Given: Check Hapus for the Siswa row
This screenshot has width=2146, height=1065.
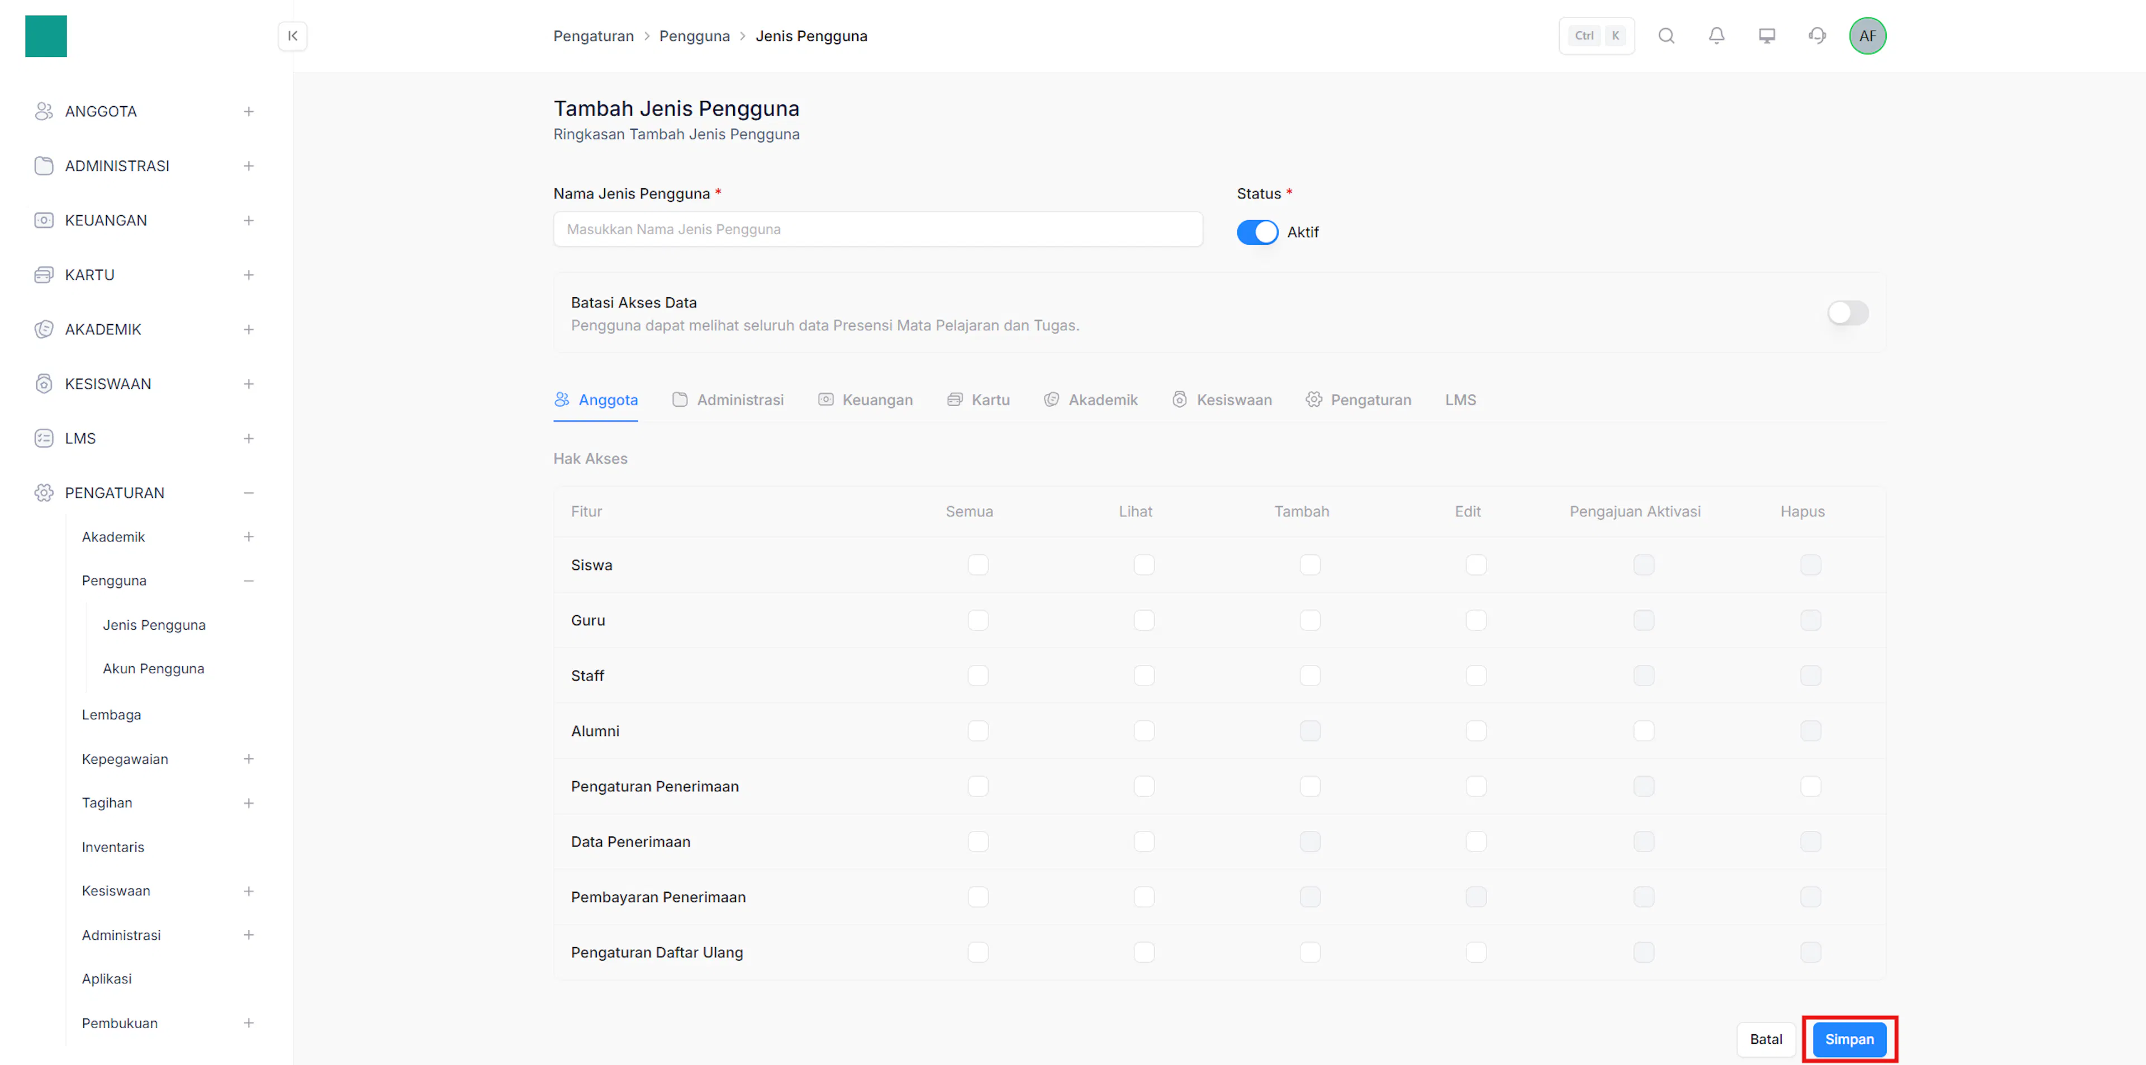Looking at the screenshot, I should tap(1810, 564).
